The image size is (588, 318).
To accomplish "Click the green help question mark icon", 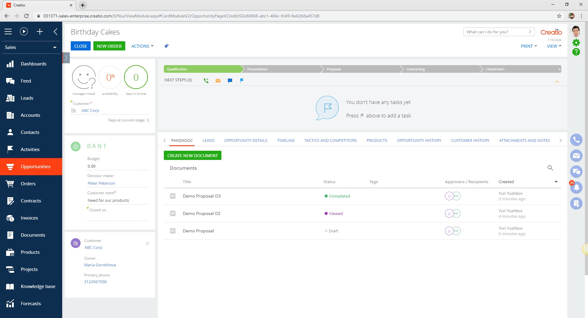I will pyautogui.click(x=576, y=52).
